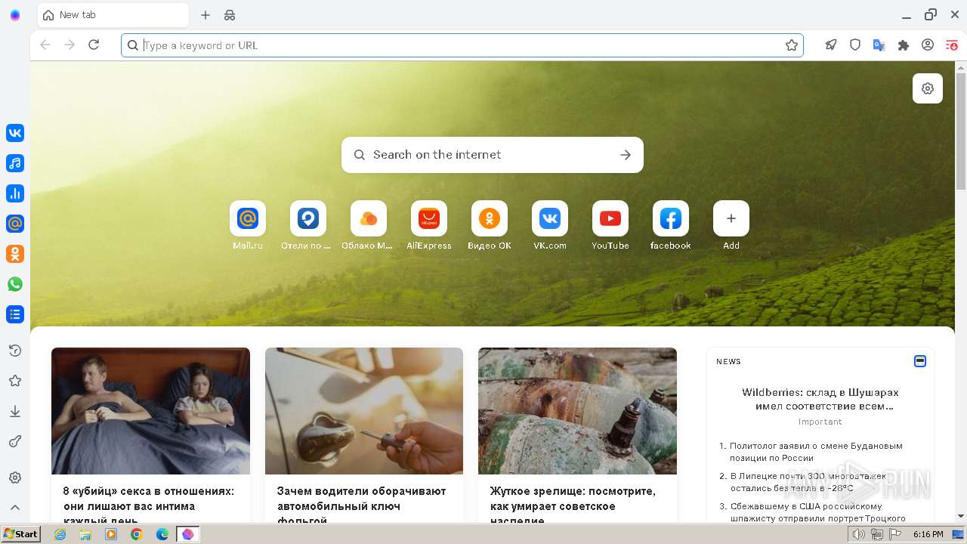
Task: Collapse the sidebar with the chevron
Action: point(15,508)
